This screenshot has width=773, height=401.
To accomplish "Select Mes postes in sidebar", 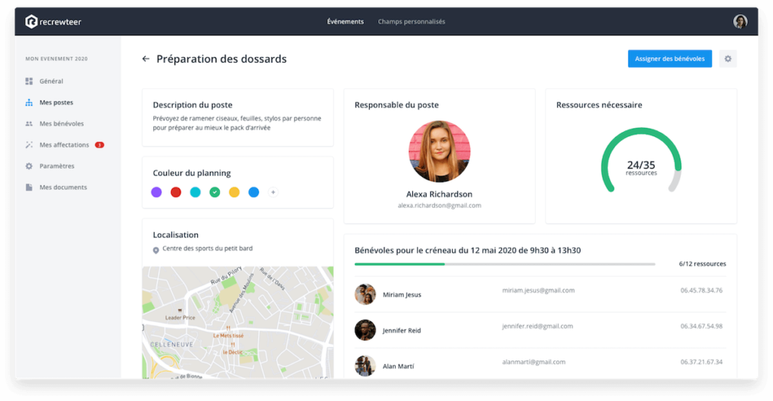I will [x=56, y=103].
